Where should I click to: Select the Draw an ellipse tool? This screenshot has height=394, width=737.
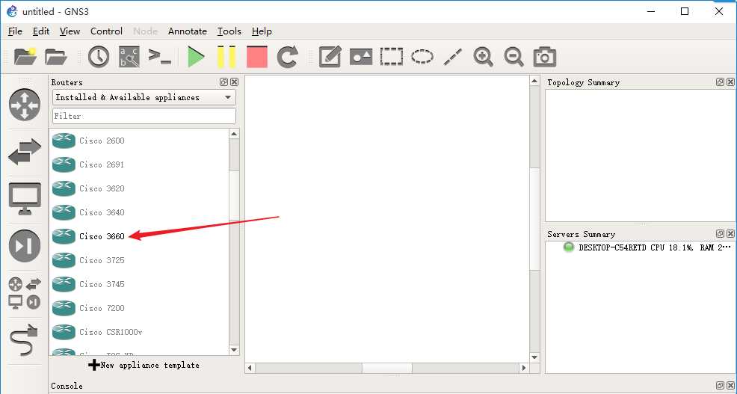[x=422, y=57]
